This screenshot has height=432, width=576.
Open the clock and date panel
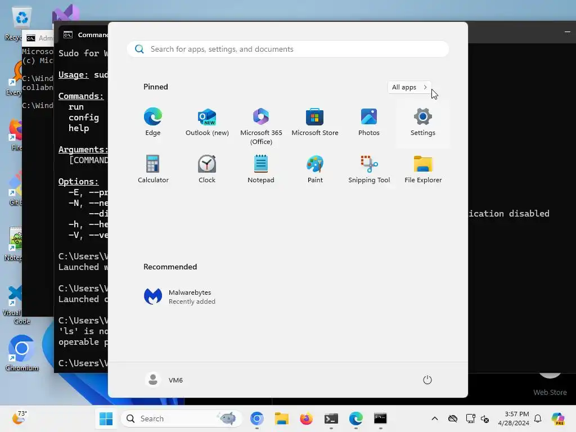[514, 418]
